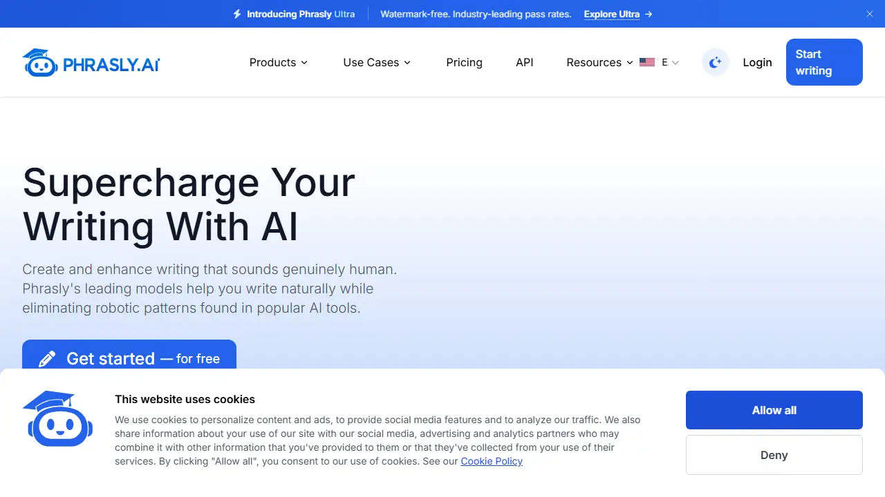Click the Phrasly.AI robot logo in the header
The image size is (885, 497).
[91, 63]
